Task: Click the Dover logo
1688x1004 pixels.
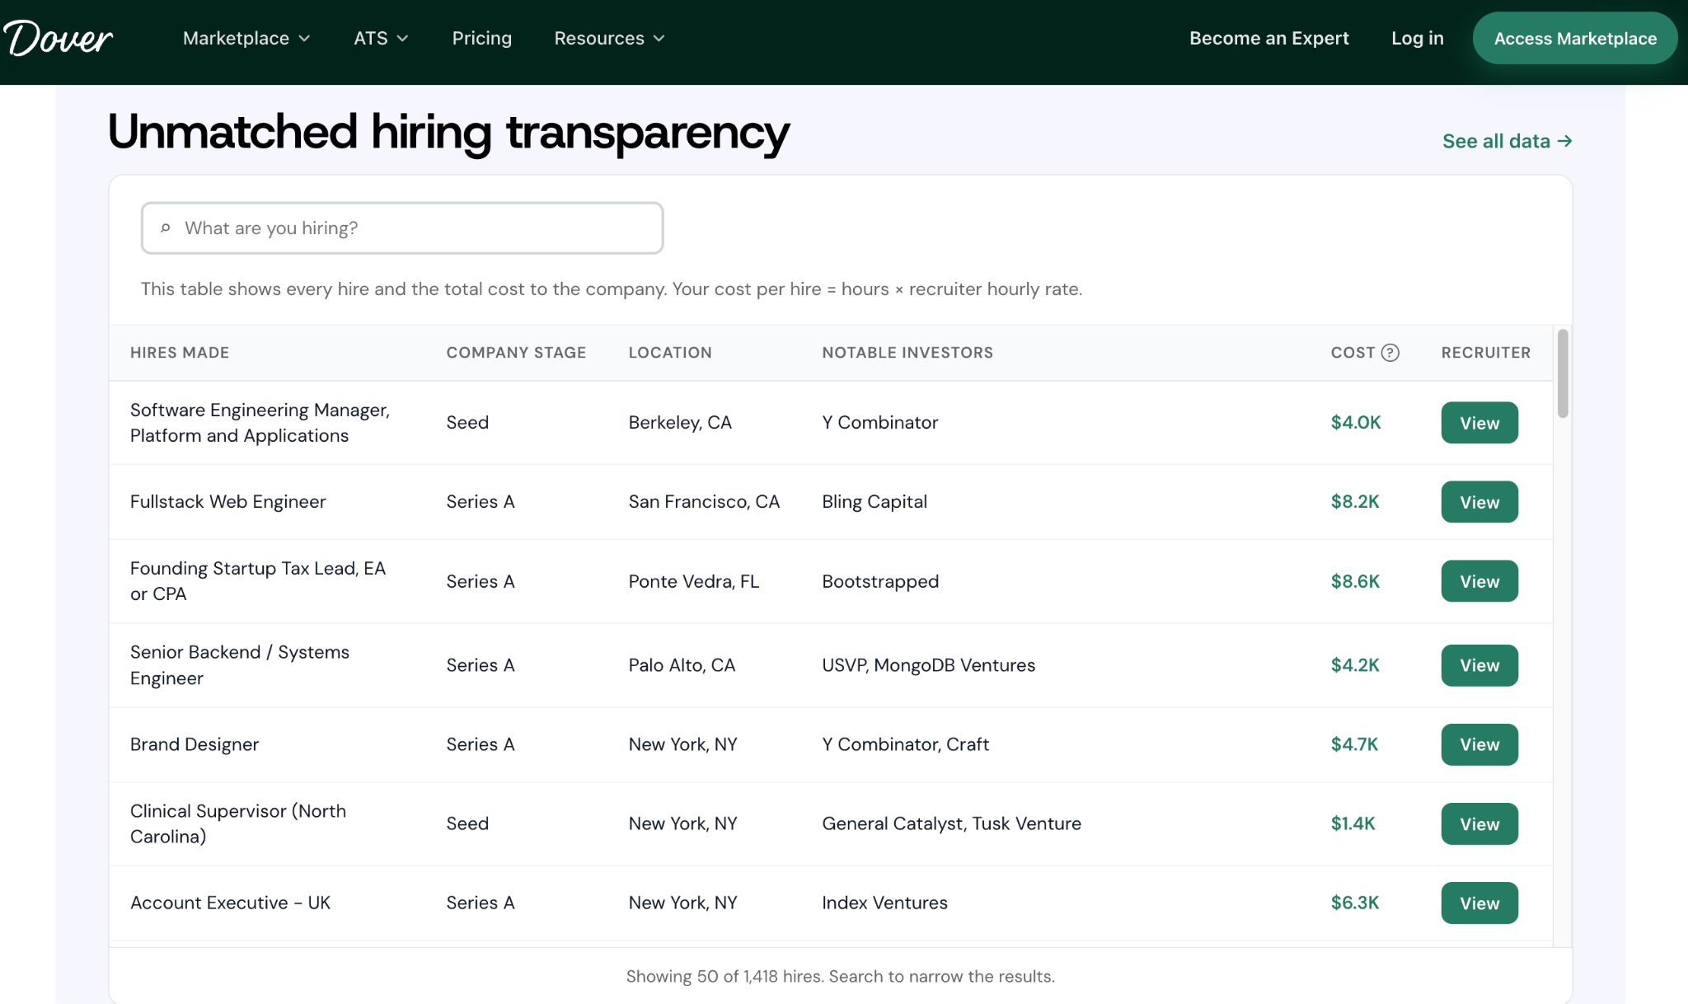Action: coord(58,38)
